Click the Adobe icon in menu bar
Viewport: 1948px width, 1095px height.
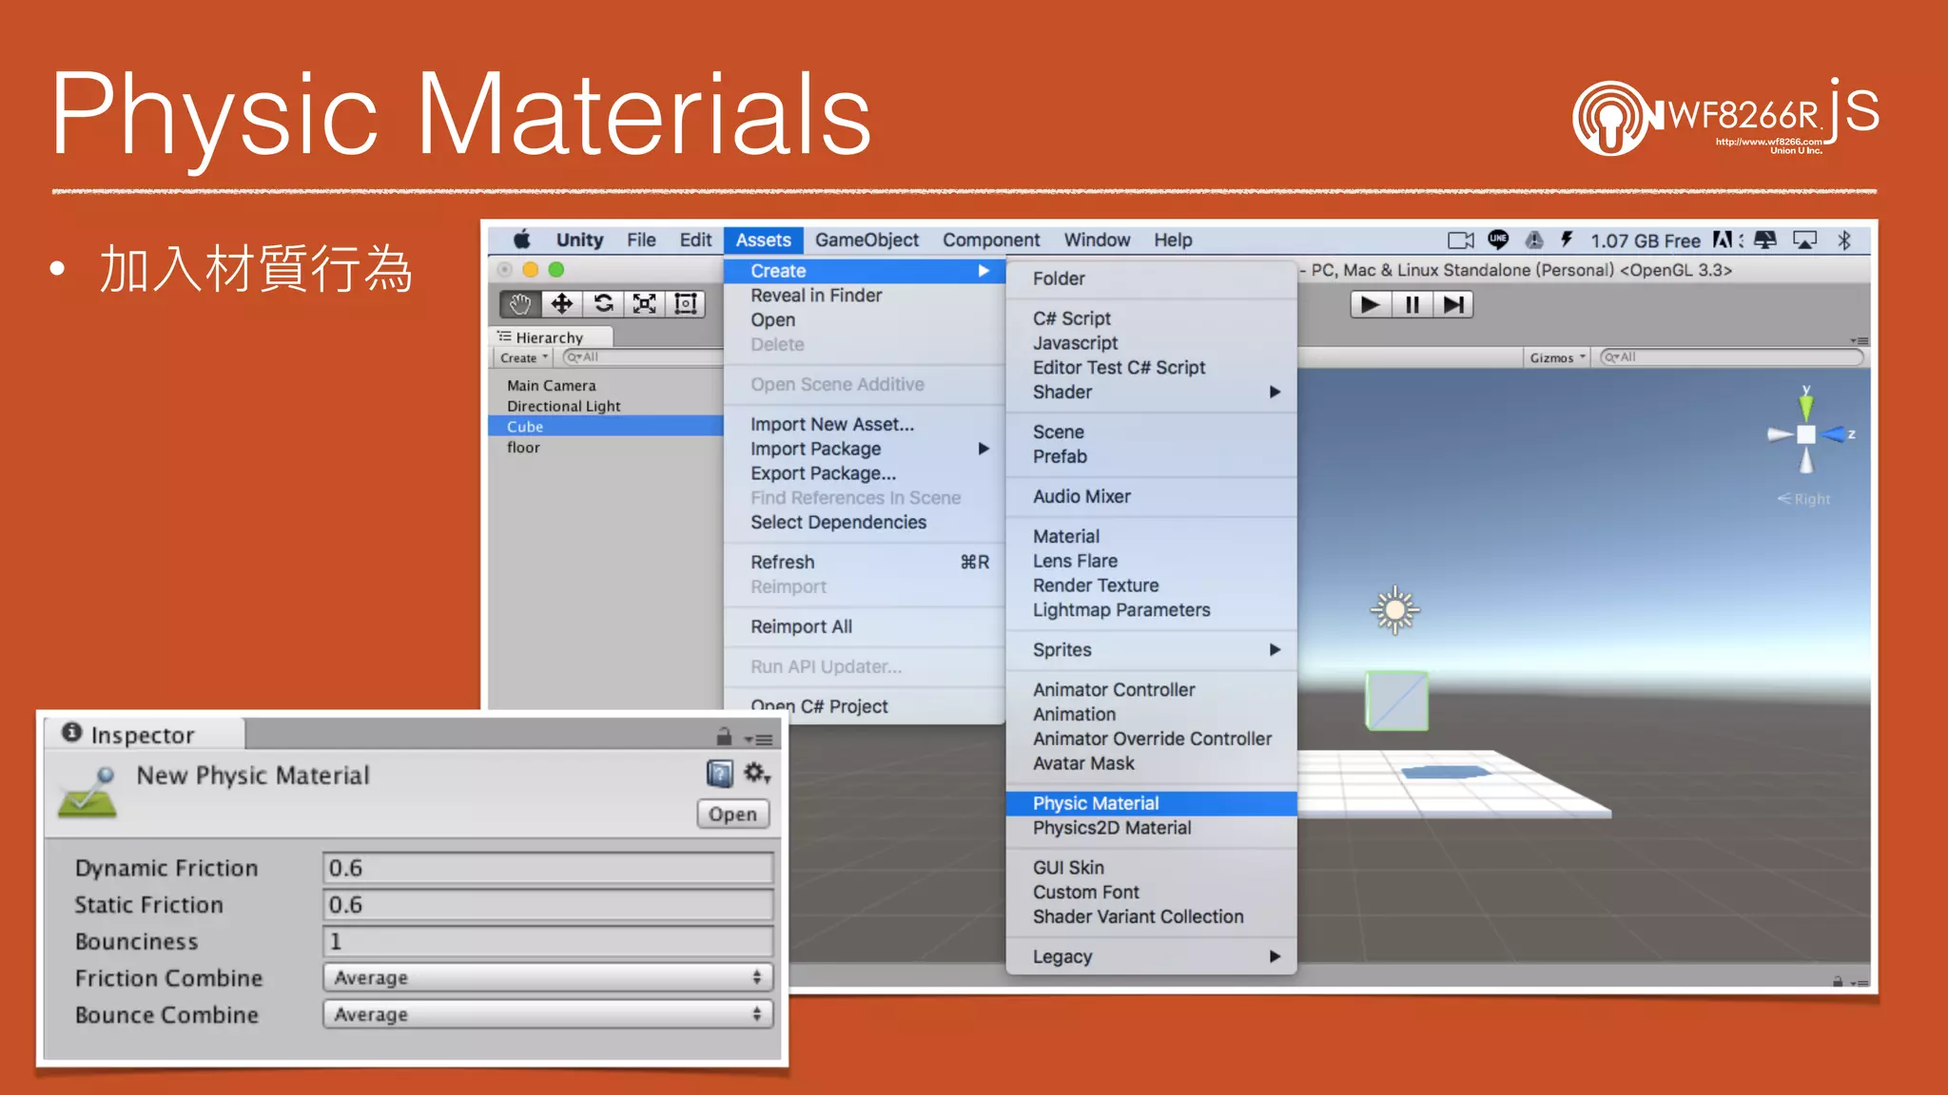pyautogui.click(x=1723, y=240)
